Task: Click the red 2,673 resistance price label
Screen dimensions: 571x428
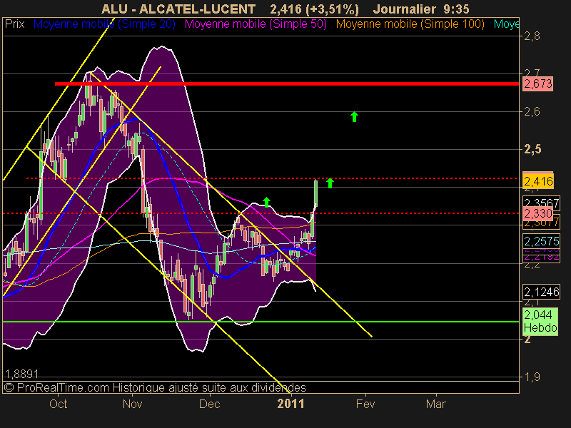Action: pos(538,83)
